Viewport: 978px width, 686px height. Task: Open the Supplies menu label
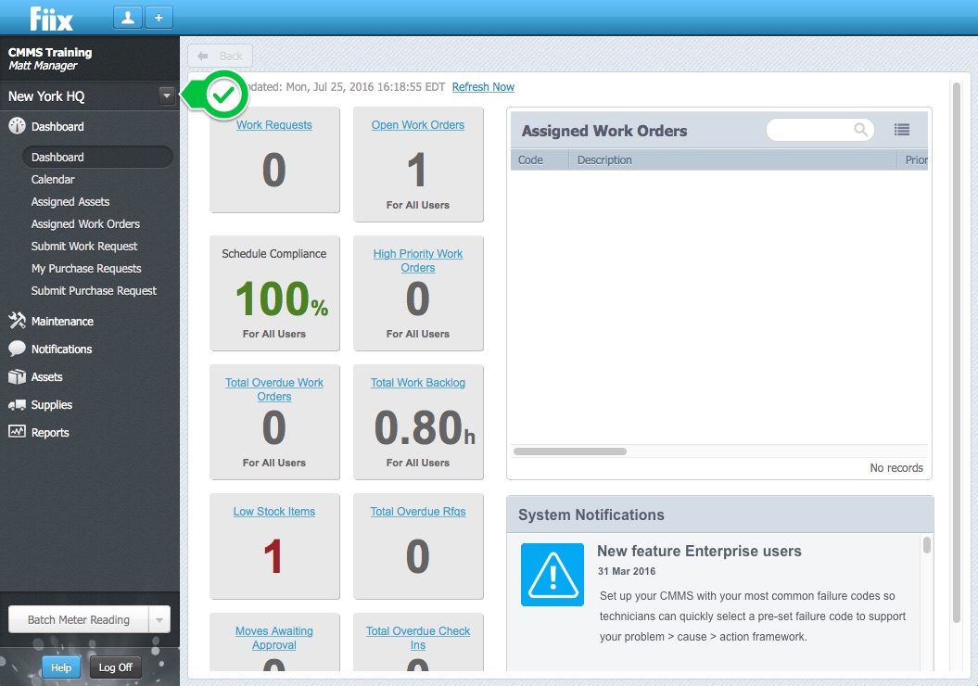[x=52, y=405]
